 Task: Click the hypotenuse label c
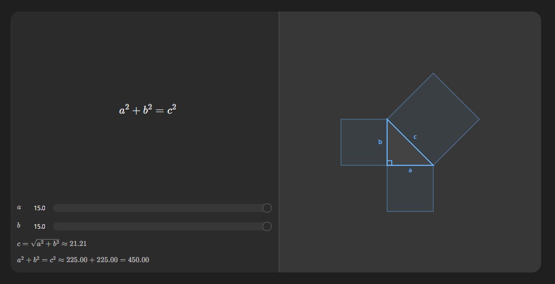pyautogui.click(x=415, y=137)
